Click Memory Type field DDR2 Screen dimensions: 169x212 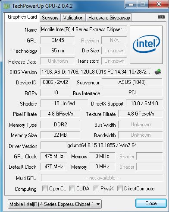pyautogui.click(x=60, y=125)
